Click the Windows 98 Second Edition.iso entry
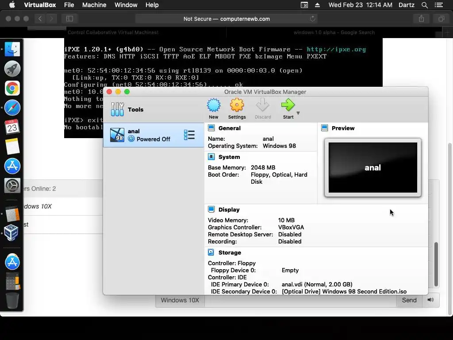453x340 pixels. point(344,291)
